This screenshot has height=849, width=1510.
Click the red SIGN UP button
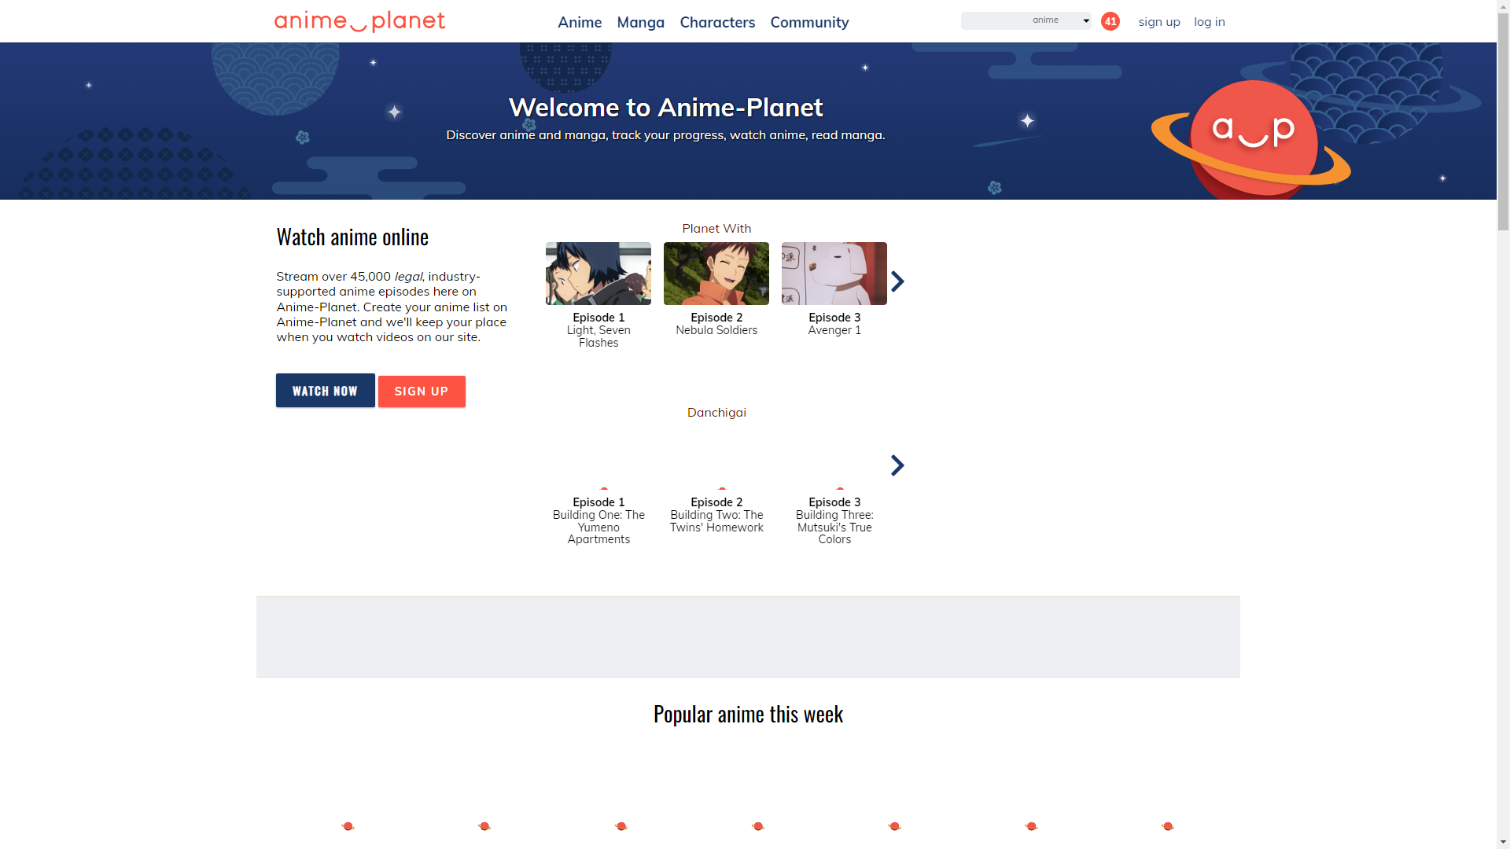pyautogui.click(x=422, y=391)
